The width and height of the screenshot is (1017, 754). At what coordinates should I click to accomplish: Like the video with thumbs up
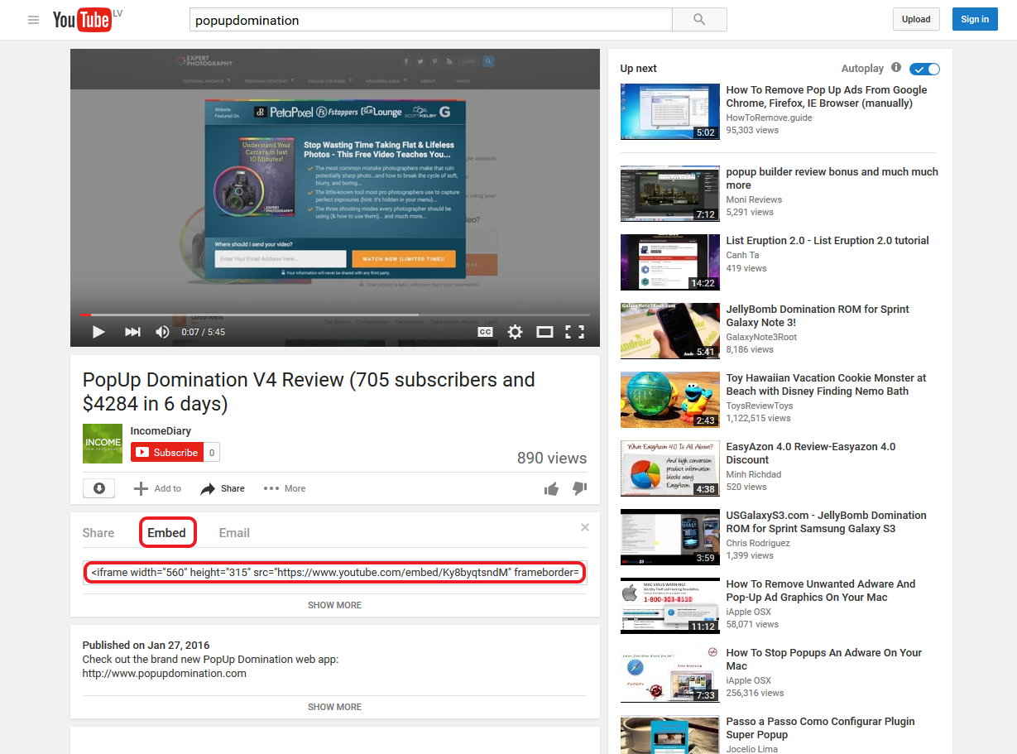click(x=551, y=489)
